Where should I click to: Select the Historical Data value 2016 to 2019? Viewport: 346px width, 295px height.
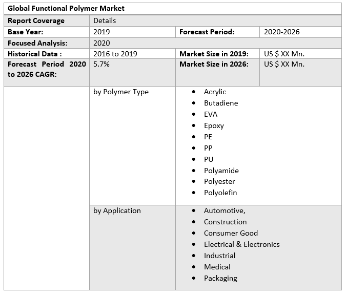(x=115, y=54)
